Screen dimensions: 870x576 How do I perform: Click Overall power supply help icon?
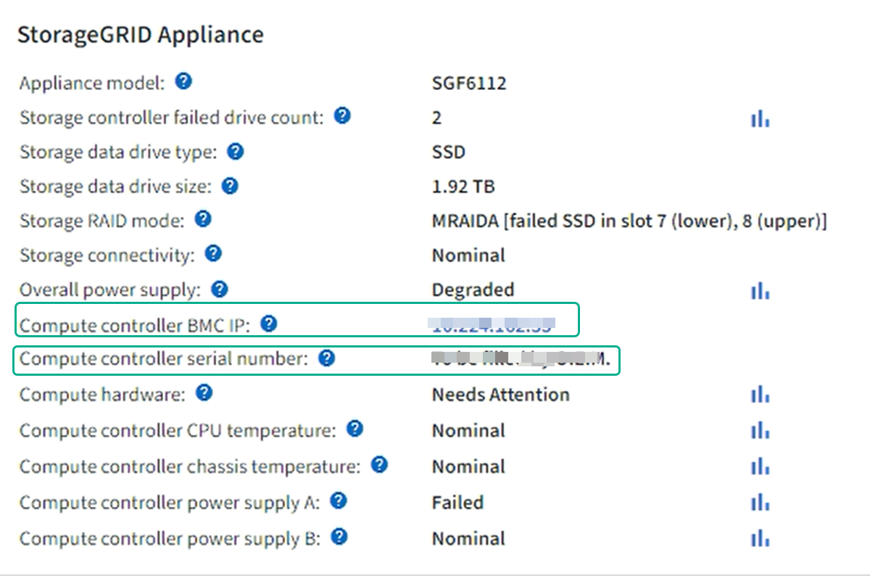point(219,289)
